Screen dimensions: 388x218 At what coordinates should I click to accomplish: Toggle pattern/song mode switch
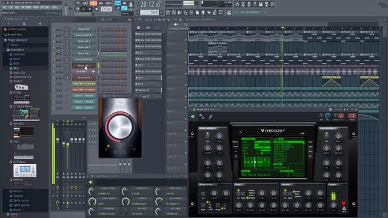coord(78,9)
